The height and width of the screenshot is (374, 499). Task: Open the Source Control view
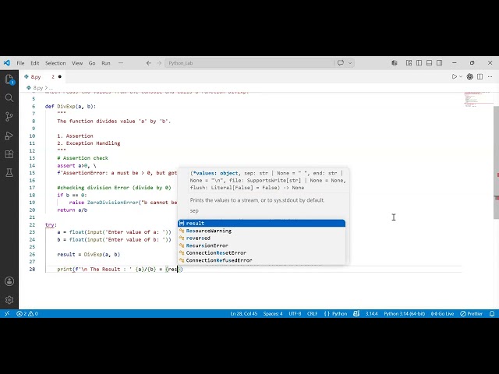[x=9, y=116]
